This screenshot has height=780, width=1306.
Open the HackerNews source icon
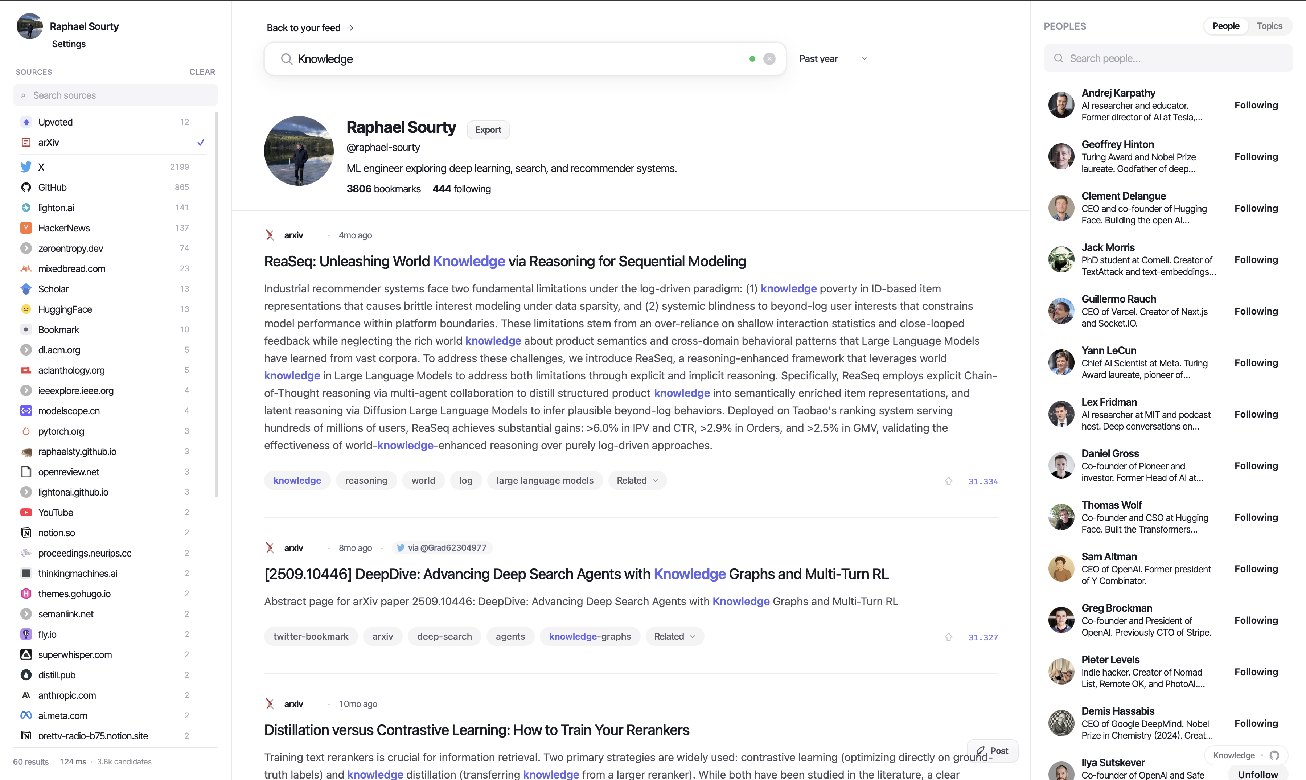pyautogui.click(x=26, y=228)
